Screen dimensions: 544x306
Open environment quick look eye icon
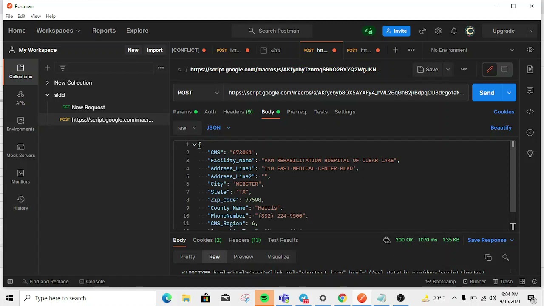[530, 50]
